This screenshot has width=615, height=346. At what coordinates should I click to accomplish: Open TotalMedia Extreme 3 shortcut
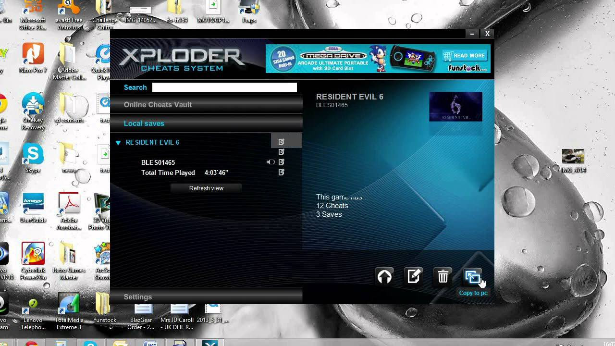pyautogui.click(x=69, y=311)
